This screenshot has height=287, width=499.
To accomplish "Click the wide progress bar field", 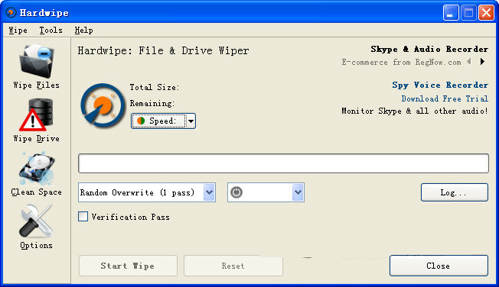I will [x=283, y=163].
